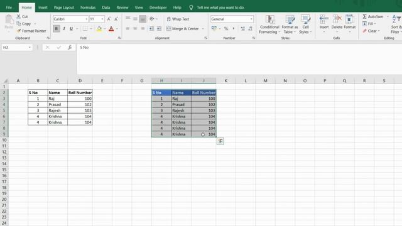Open the Merge & Center dropdown arrow
The width and height of the screenshot is (402, 226).
coord(203,29)
